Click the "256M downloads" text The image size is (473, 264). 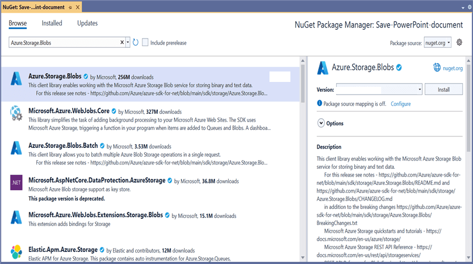click(x=136, y=77)
